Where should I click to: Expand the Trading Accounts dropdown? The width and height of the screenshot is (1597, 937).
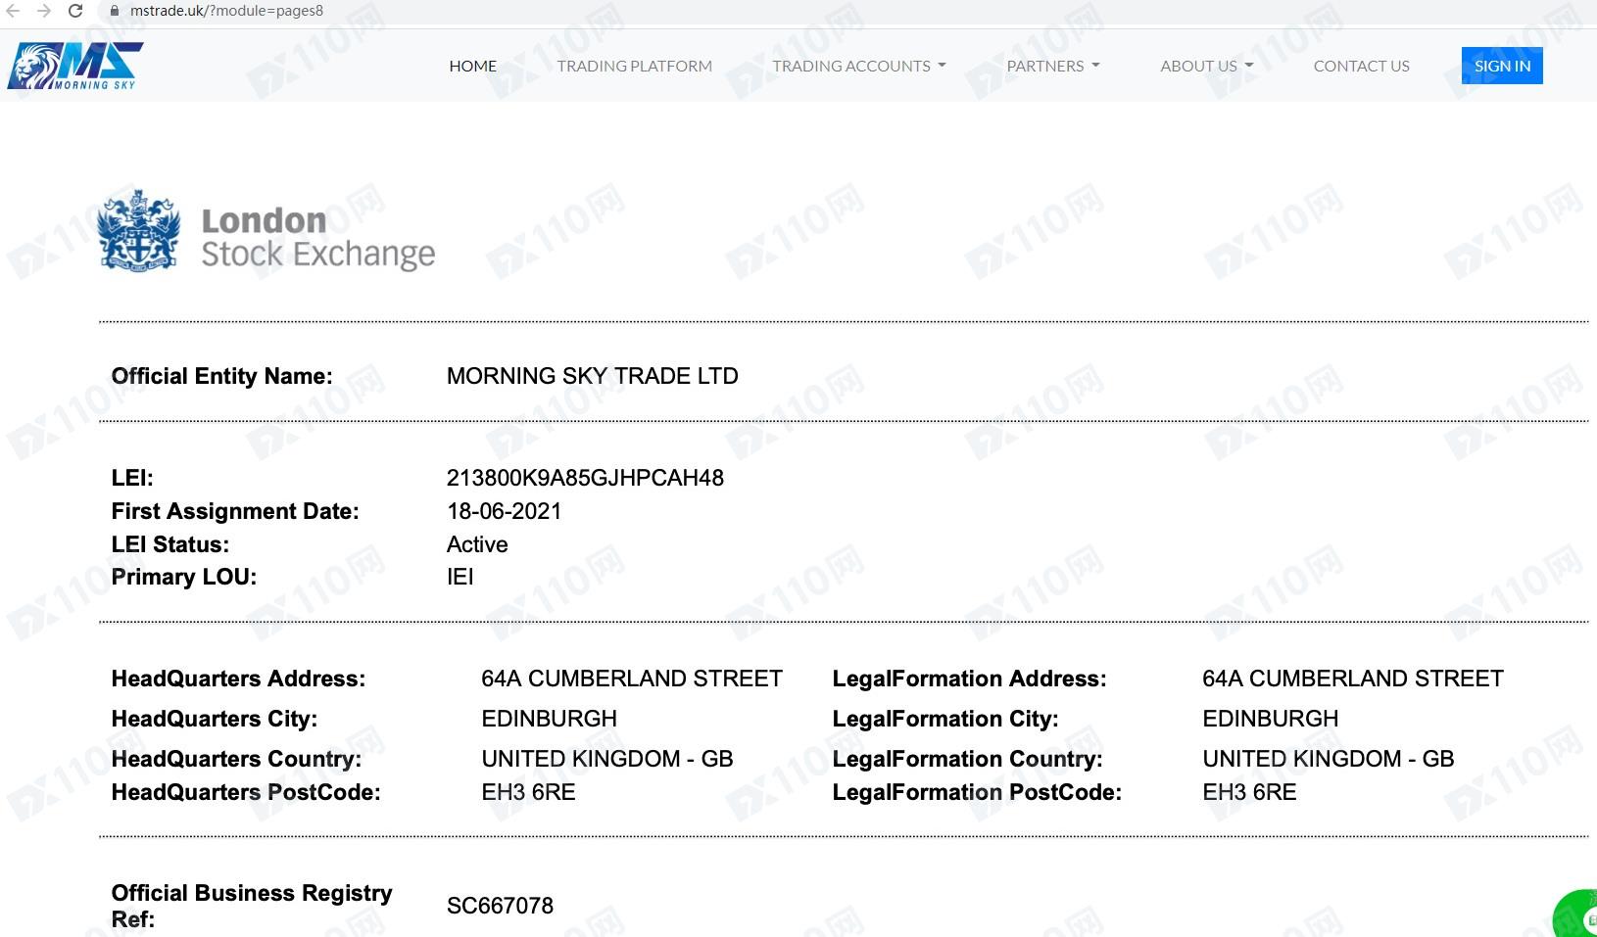point(858,66)
